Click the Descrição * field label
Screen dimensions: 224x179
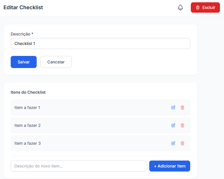click(22, 34)
